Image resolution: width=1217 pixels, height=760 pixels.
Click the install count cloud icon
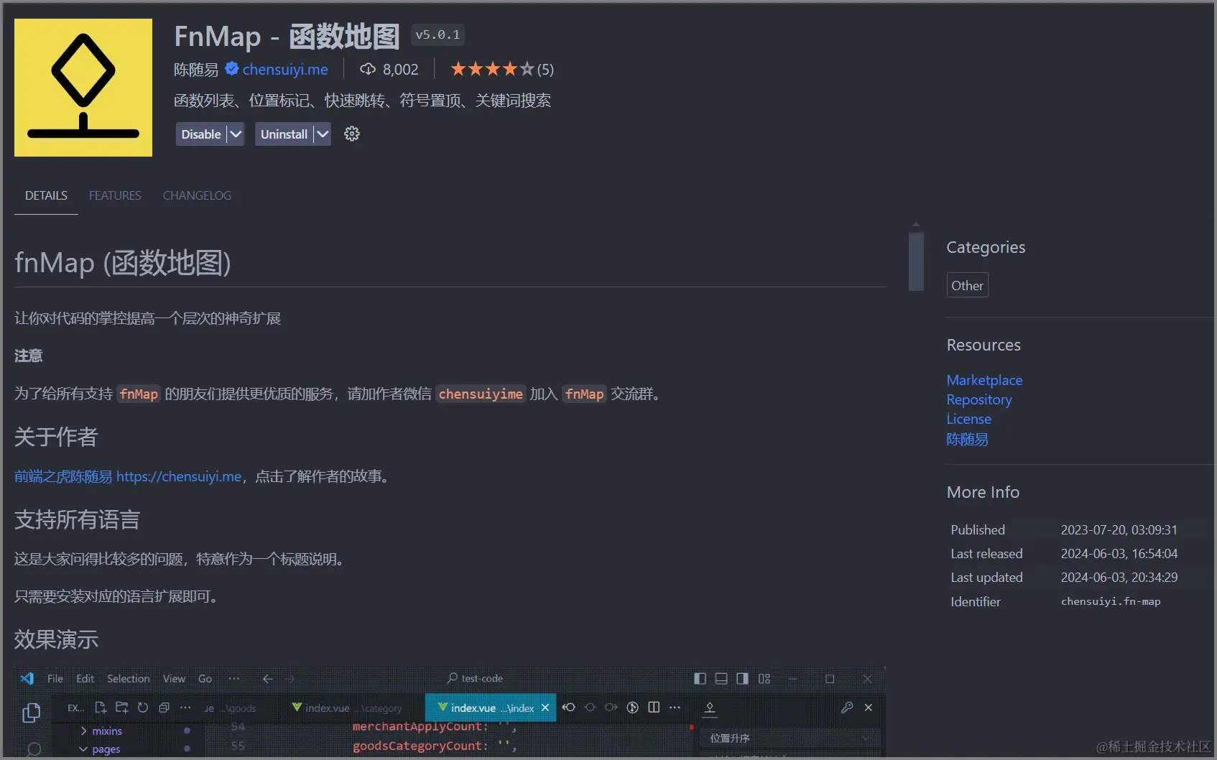pos(368,69)
